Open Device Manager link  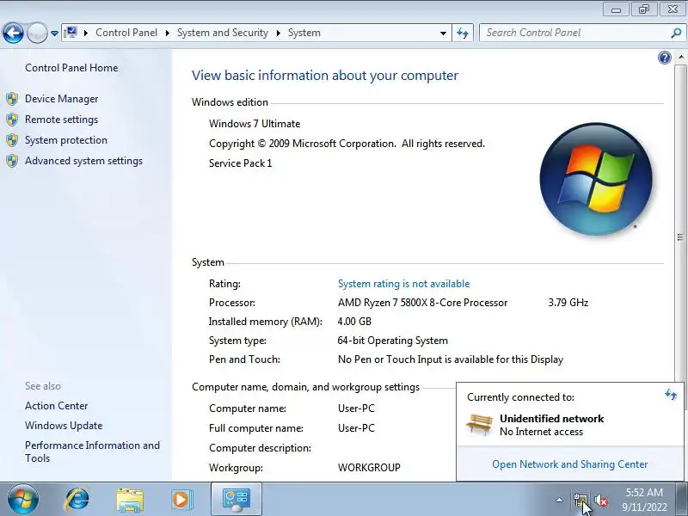[x=61, y=99]
